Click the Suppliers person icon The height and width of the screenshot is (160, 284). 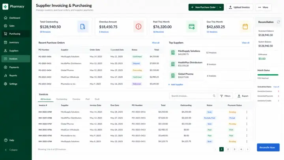[x=6, y=51]
